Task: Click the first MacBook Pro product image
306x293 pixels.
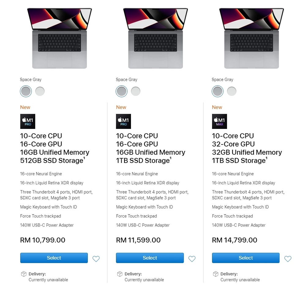Action: click(x=59, y=38)
